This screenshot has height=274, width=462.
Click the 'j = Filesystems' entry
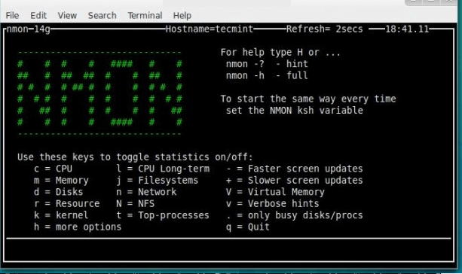(158, 181)
